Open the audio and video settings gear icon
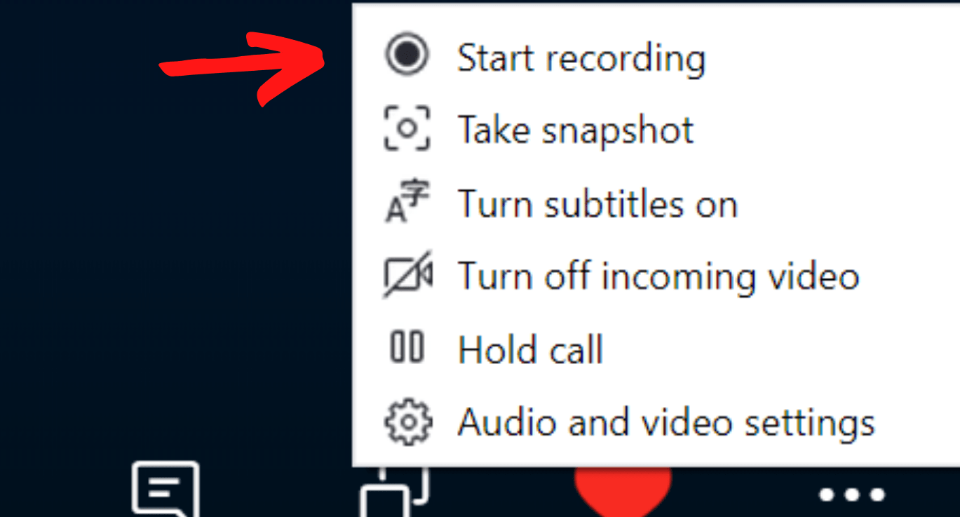Screen dimensions: 960x517 (407, 421)
